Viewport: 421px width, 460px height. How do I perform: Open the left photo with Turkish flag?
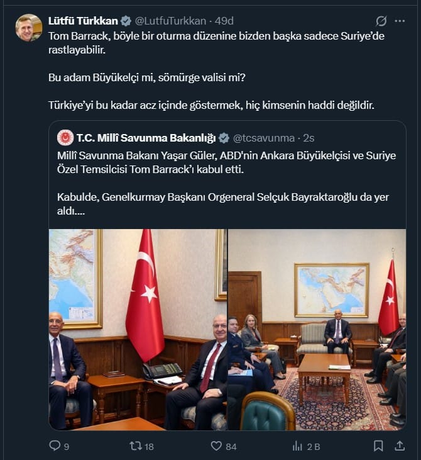[x=138, y=330]
